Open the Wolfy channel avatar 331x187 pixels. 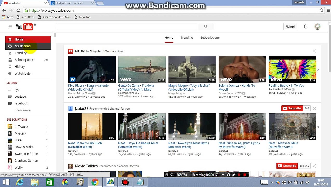(10, 168)
